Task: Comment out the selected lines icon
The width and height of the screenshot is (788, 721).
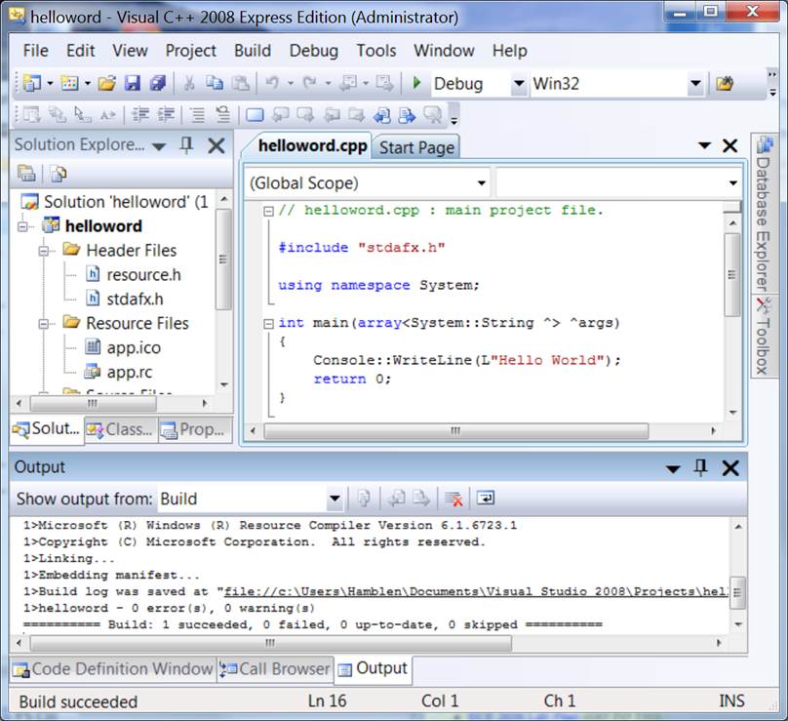Action: pos(198,115)
